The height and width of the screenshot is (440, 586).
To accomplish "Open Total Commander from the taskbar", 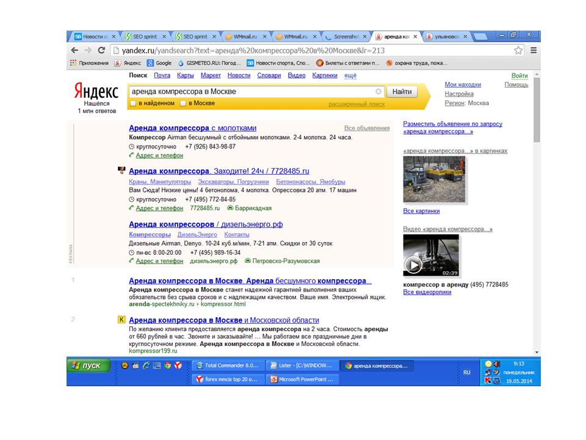I will 228,365.
